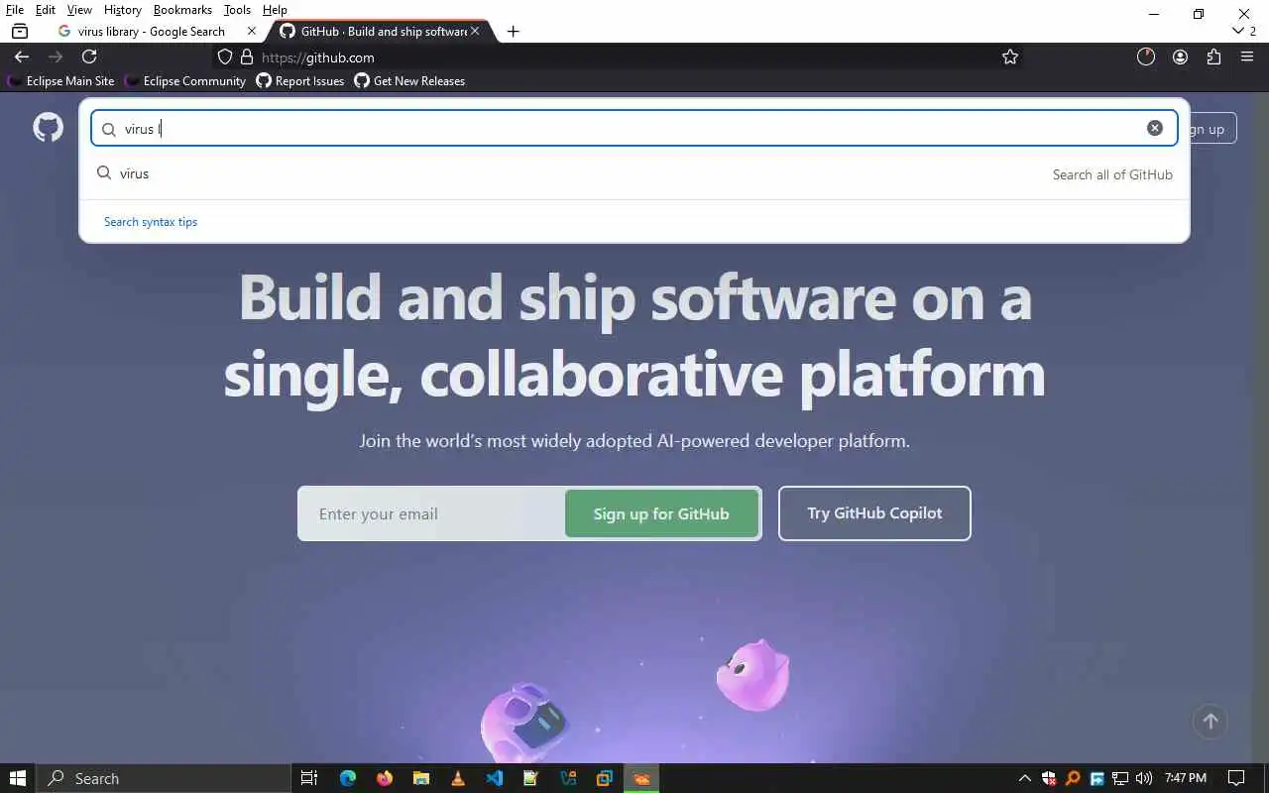Click the partially hidden Sign up button
Image resolution: width=1269 pixels, height=793 pixels.
click(x=1213, y=129)
